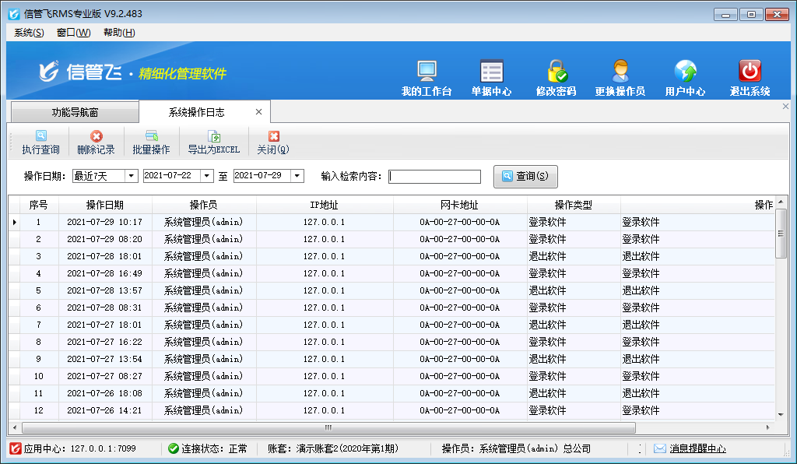This screenshot has height=464, width=797.
Task: Select row with date 2021-07-29 08:20
Action: click(x=392, y=239)
